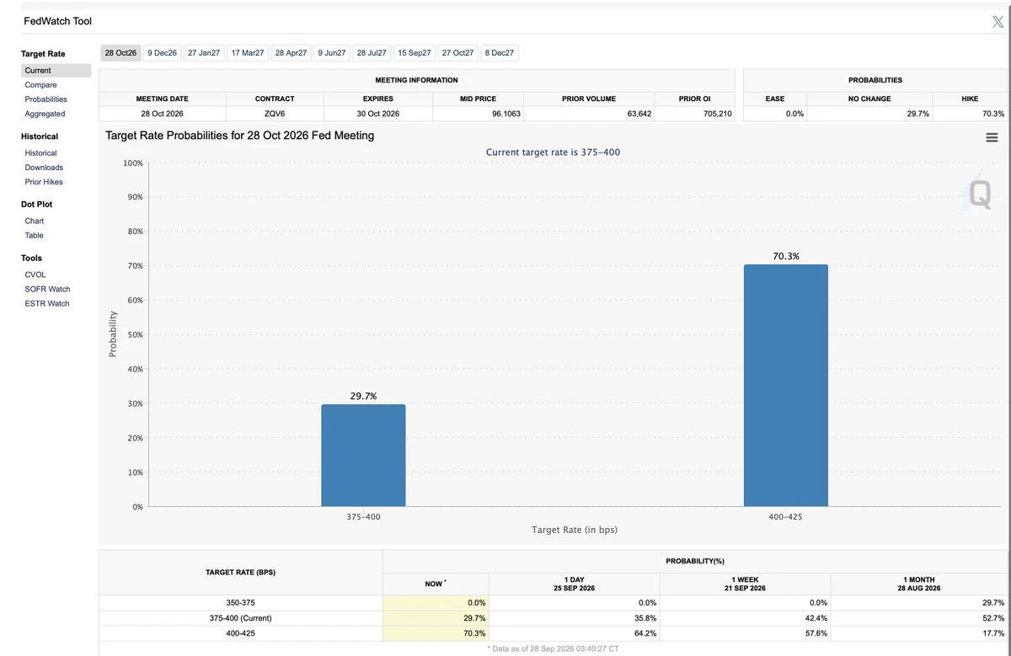The width and height of the screenshot is (1011, 656).
Task: Click the 57.6% one-week probability cell
Action: pos(745,633)
